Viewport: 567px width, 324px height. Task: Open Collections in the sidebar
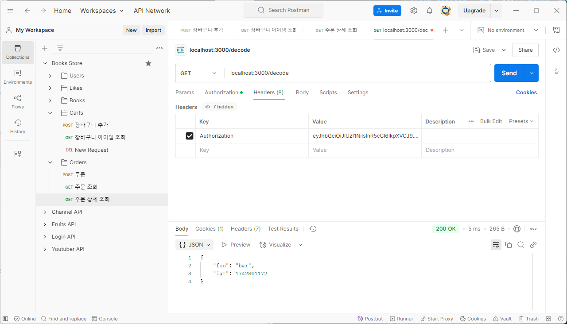[x=18, y=53]
